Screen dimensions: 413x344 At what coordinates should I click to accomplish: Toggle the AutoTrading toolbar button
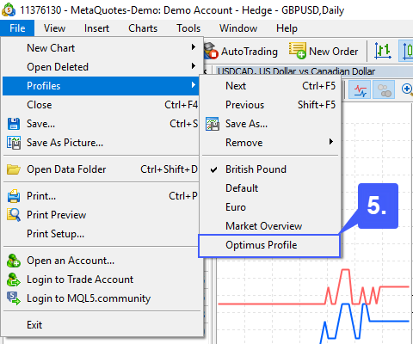[241, 52]
